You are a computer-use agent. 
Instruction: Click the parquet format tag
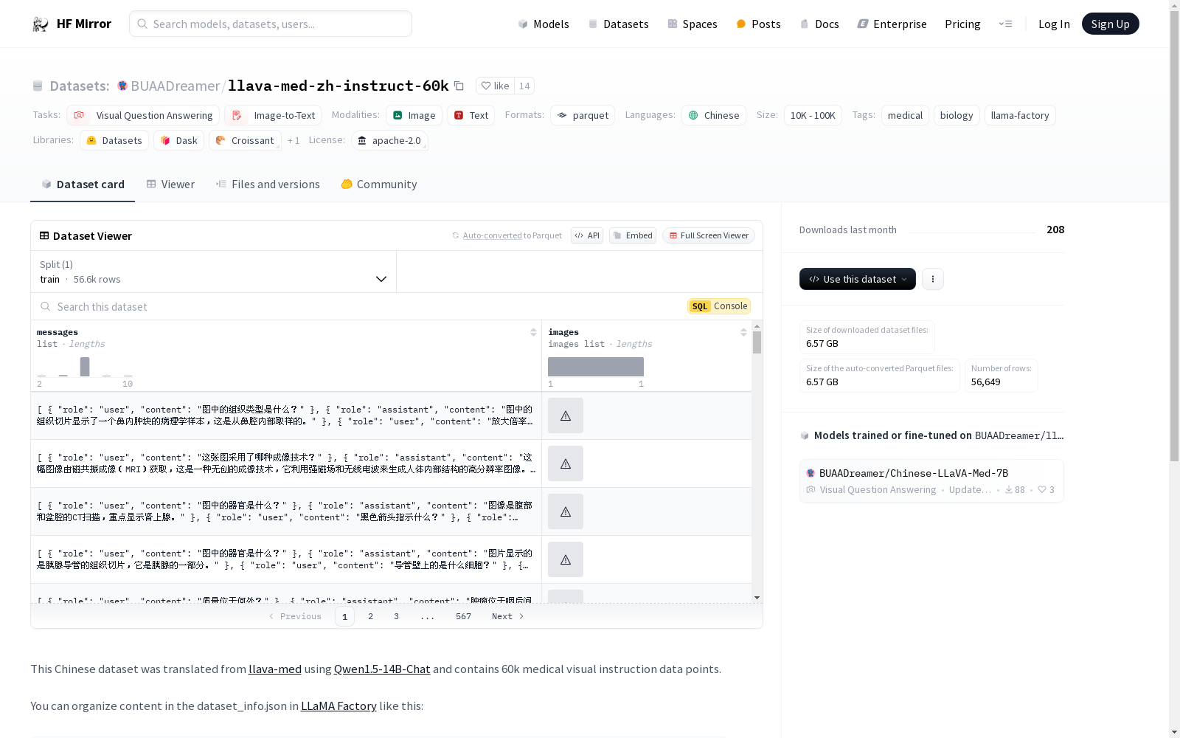[x=583, y=115]
